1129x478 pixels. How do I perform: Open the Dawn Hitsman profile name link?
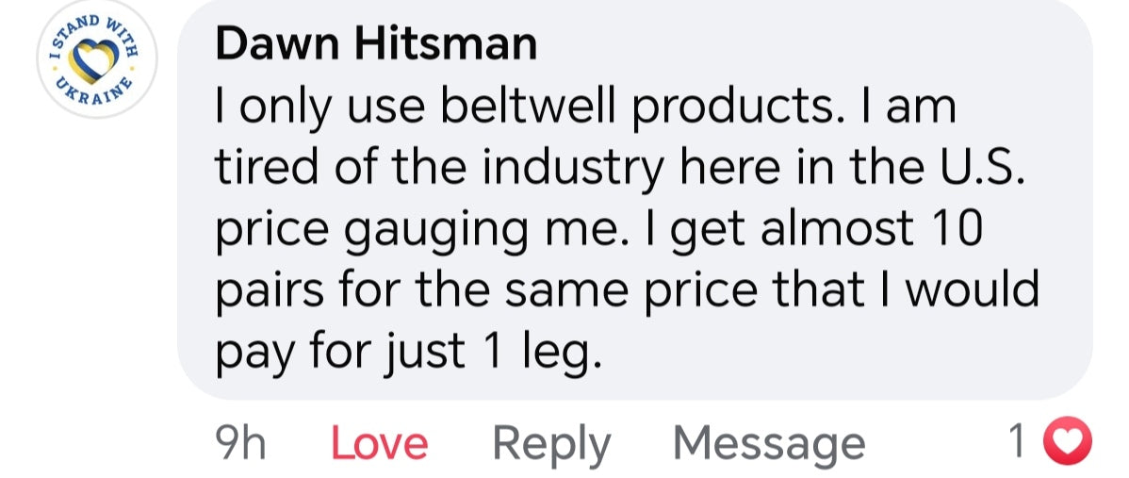[376, 43]
